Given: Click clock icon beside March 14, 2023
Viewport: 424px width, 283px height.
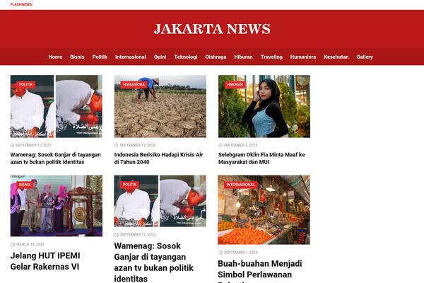Looking at the screenshot, I should [x=13, y=245].
